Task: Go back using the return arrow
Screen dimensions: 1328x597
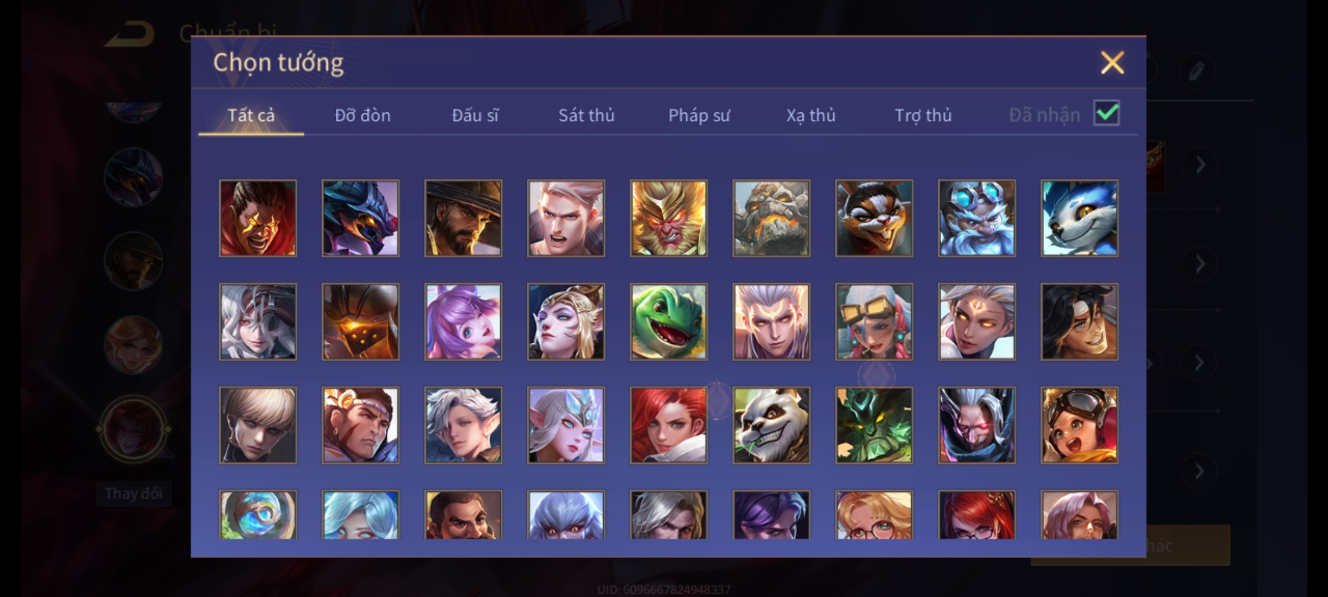Action: [130, 33]
